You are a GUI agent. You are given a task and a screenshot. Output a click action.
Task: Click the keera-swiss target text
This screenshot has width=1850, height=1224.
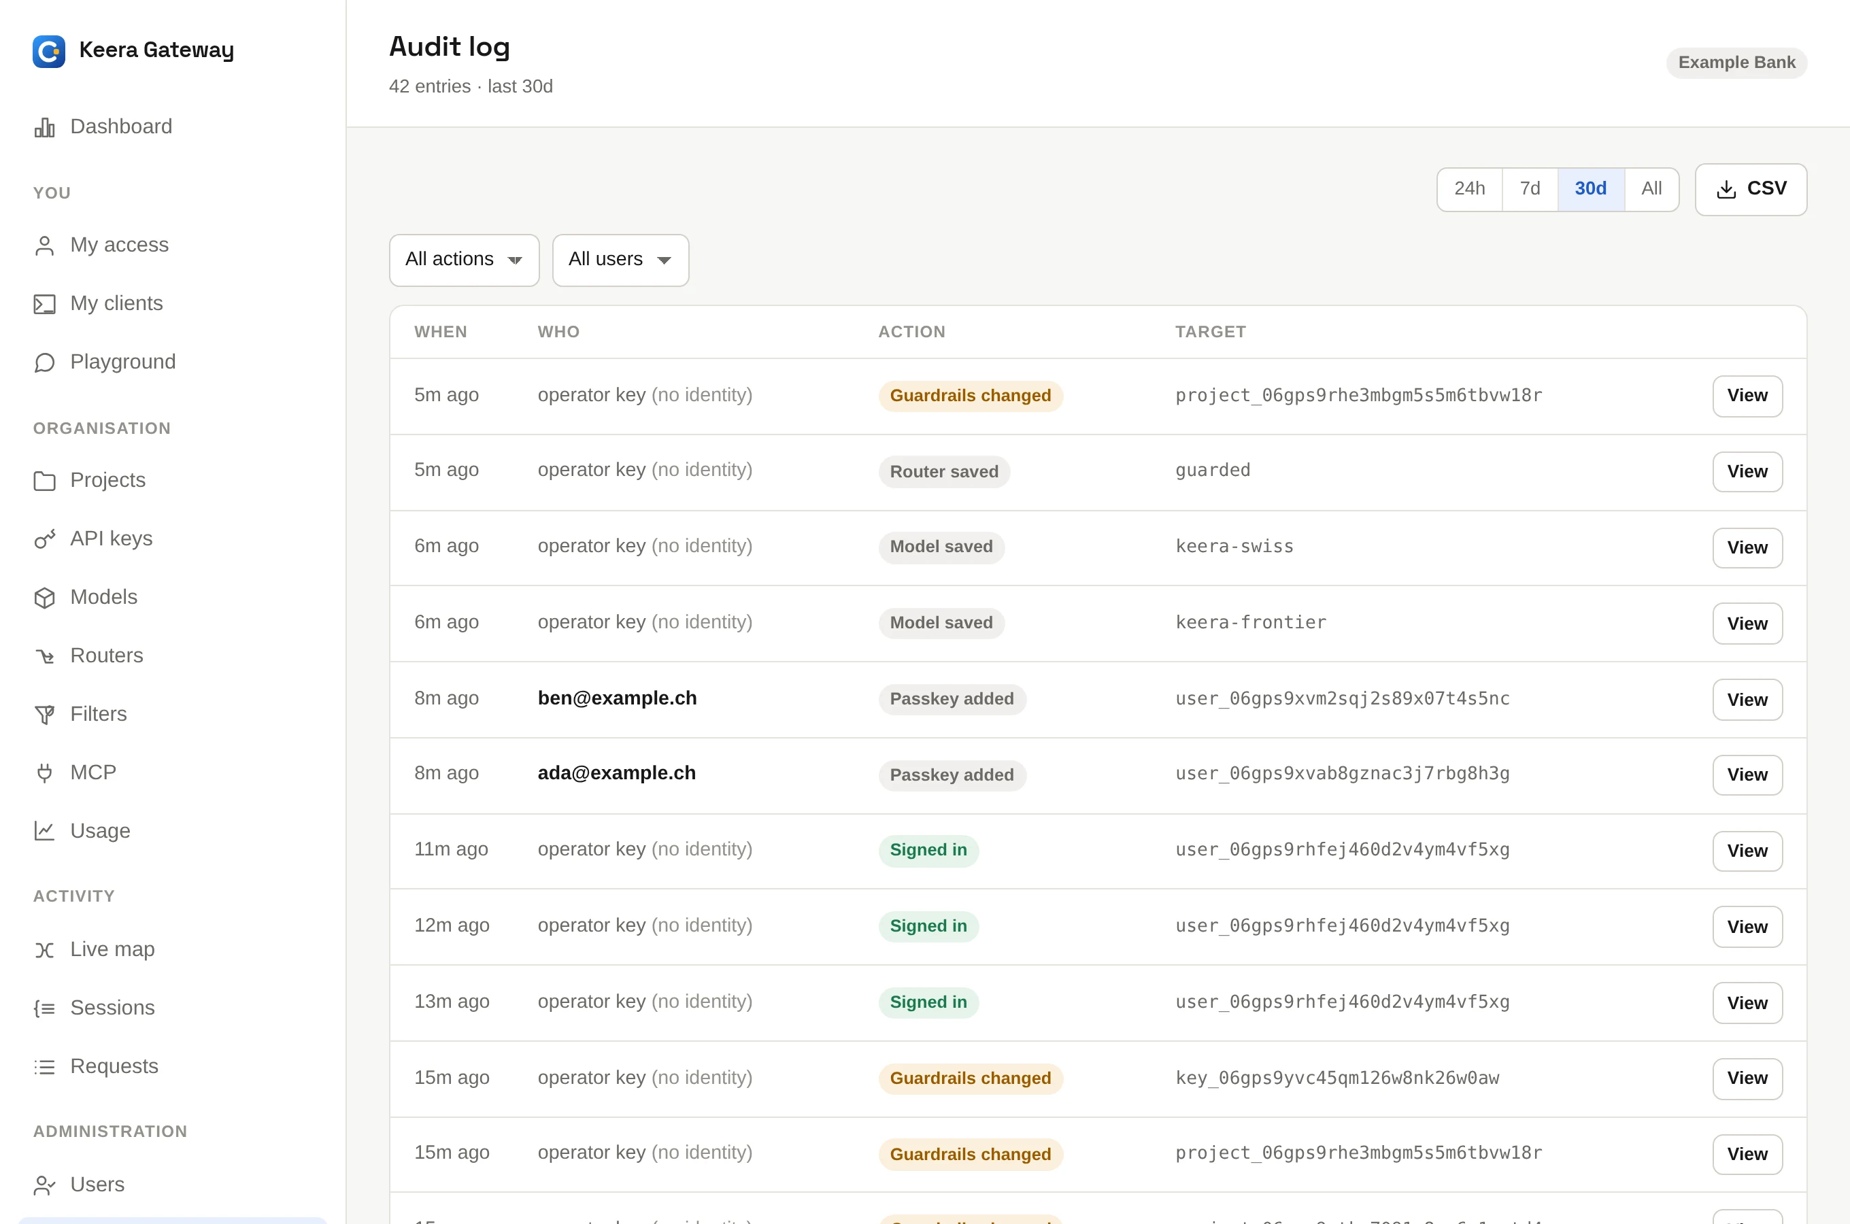click(x=1234, y=547)
